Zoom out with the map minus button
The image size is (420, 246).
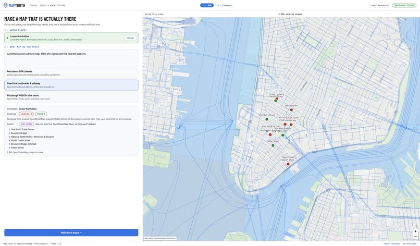coord(415,237)
